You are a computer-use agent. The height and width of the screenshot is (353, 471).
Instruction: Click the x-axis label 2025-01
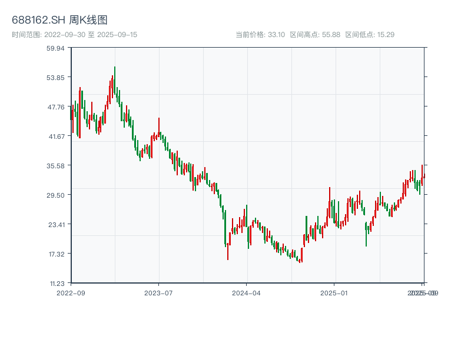(x=334, y=293)
